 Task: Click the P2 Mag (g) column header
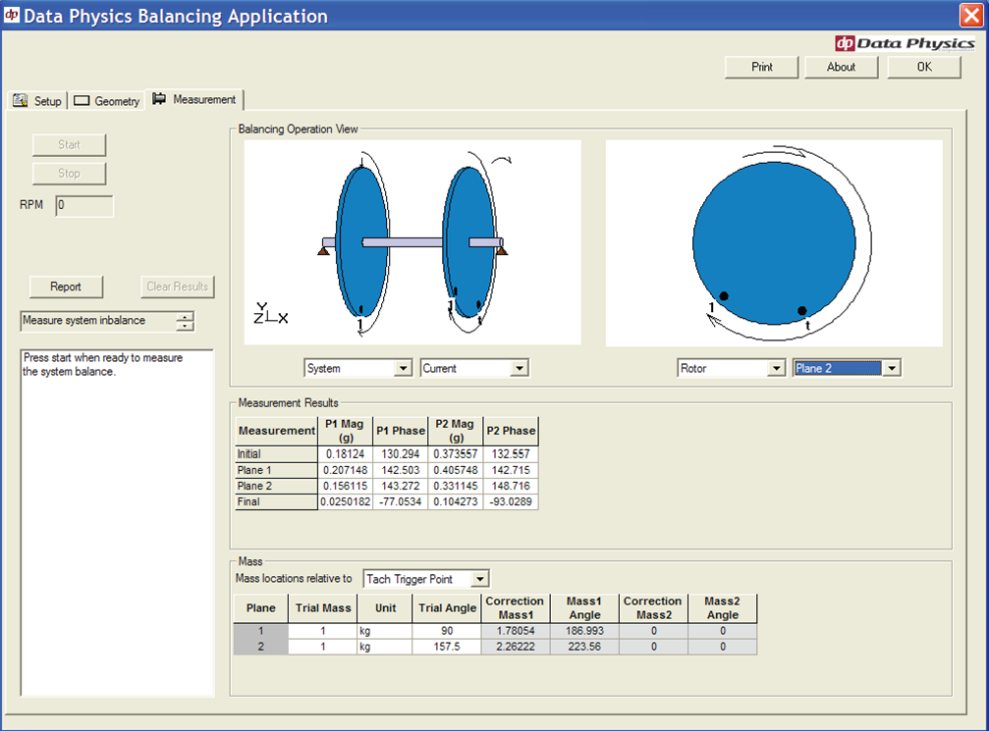tap(456, 431)
